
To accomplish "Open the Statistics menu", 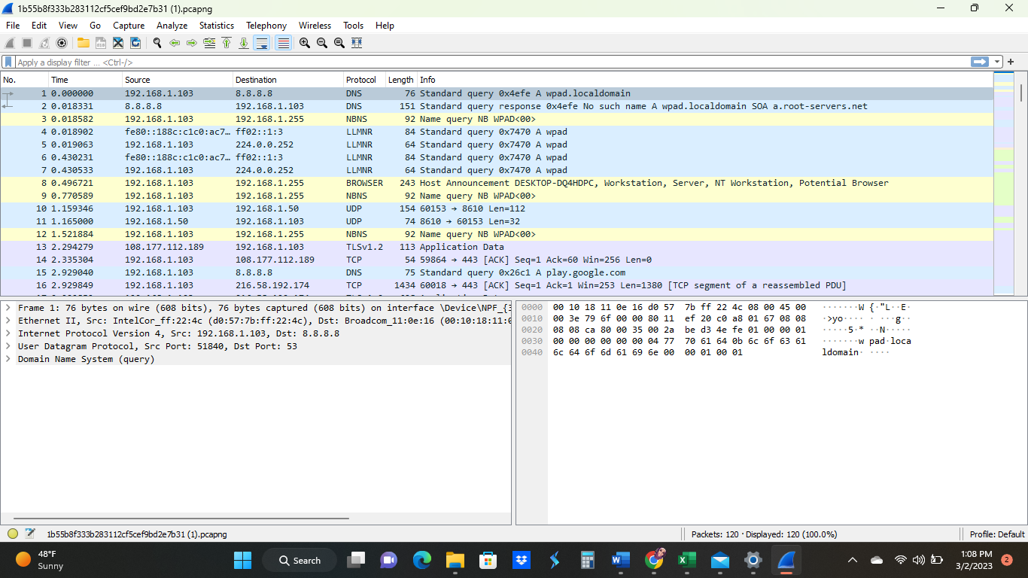I will pos(217,25).
